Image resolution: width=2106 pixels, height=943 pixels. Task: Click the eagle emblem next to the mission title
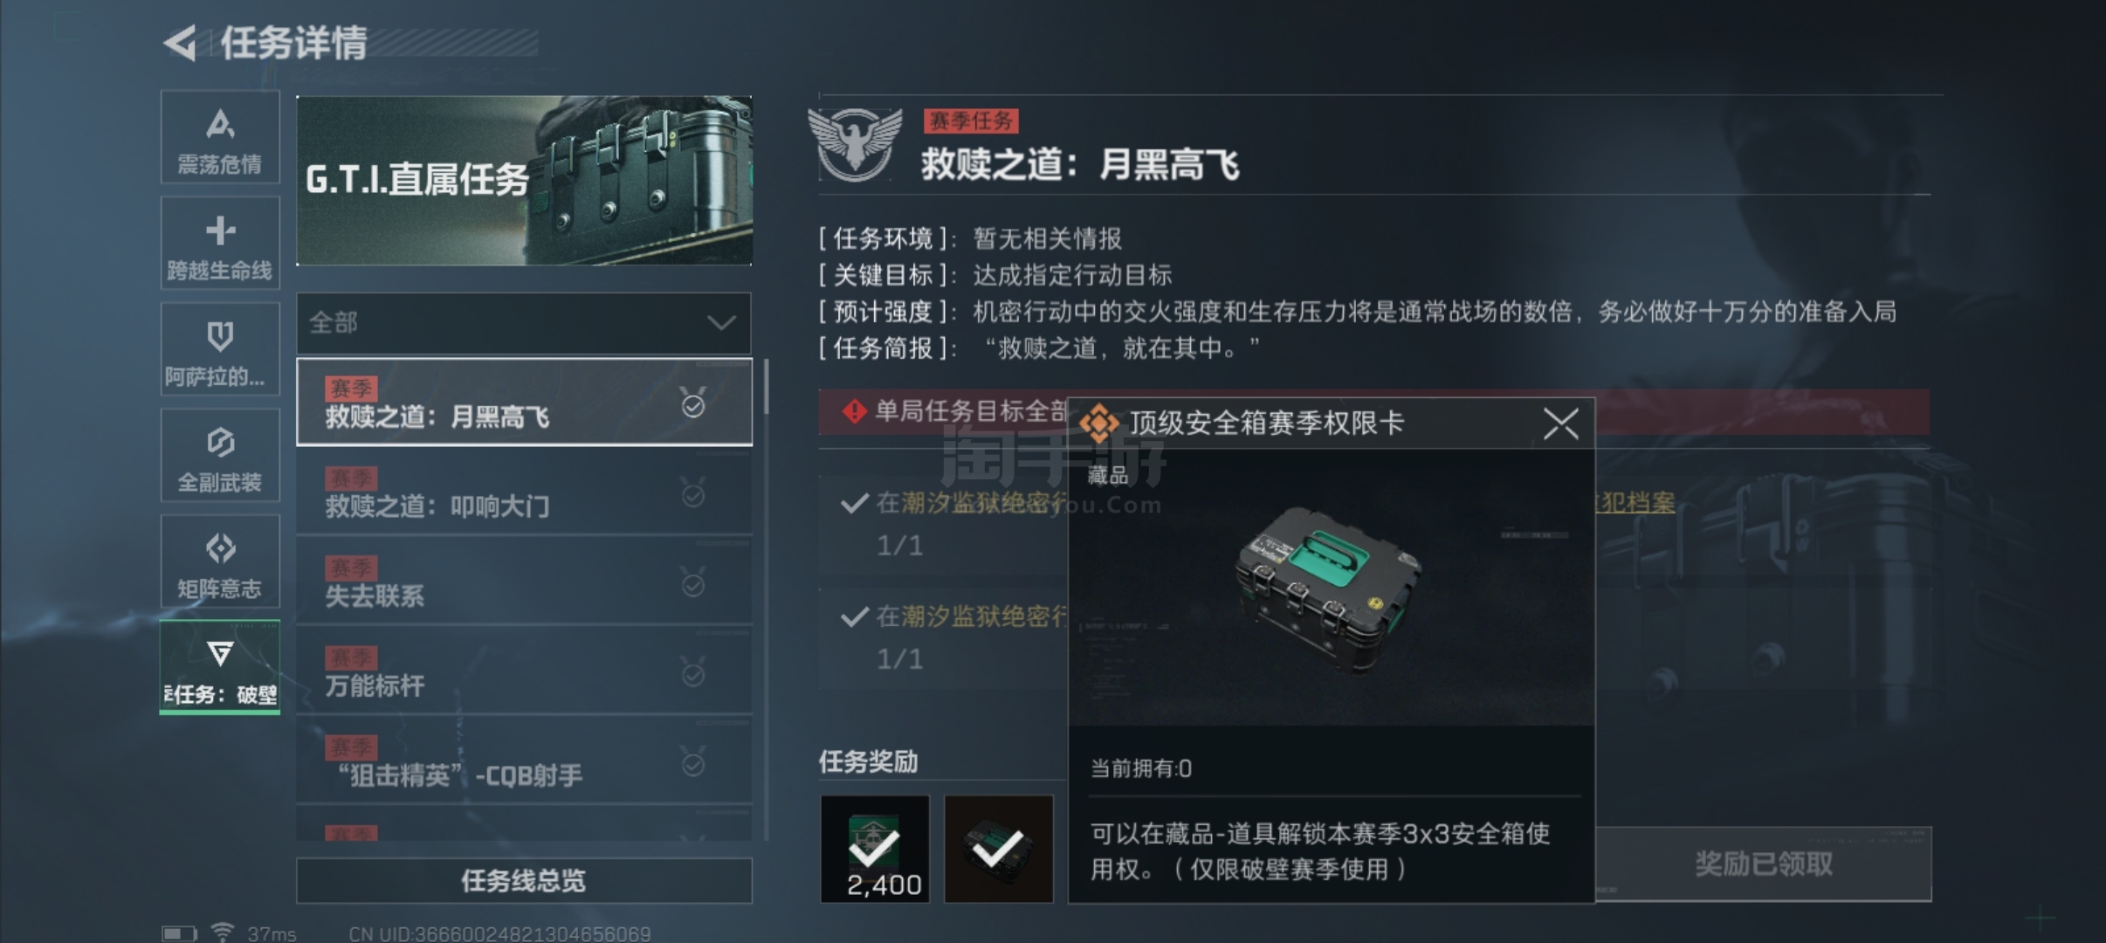pyautogui.click(x=855, y=145)
